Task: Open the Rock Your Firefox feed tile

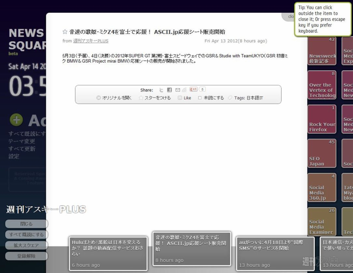Action: (322, 119)
